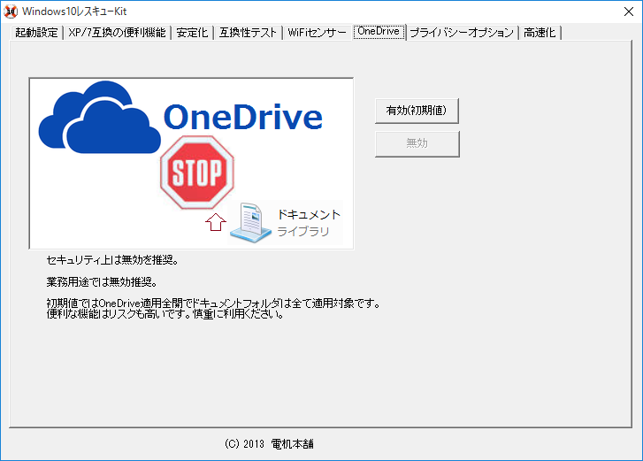Click the ドキュメント ライブラリ label in banner
The image size is (643, 461).
(308, 223)
